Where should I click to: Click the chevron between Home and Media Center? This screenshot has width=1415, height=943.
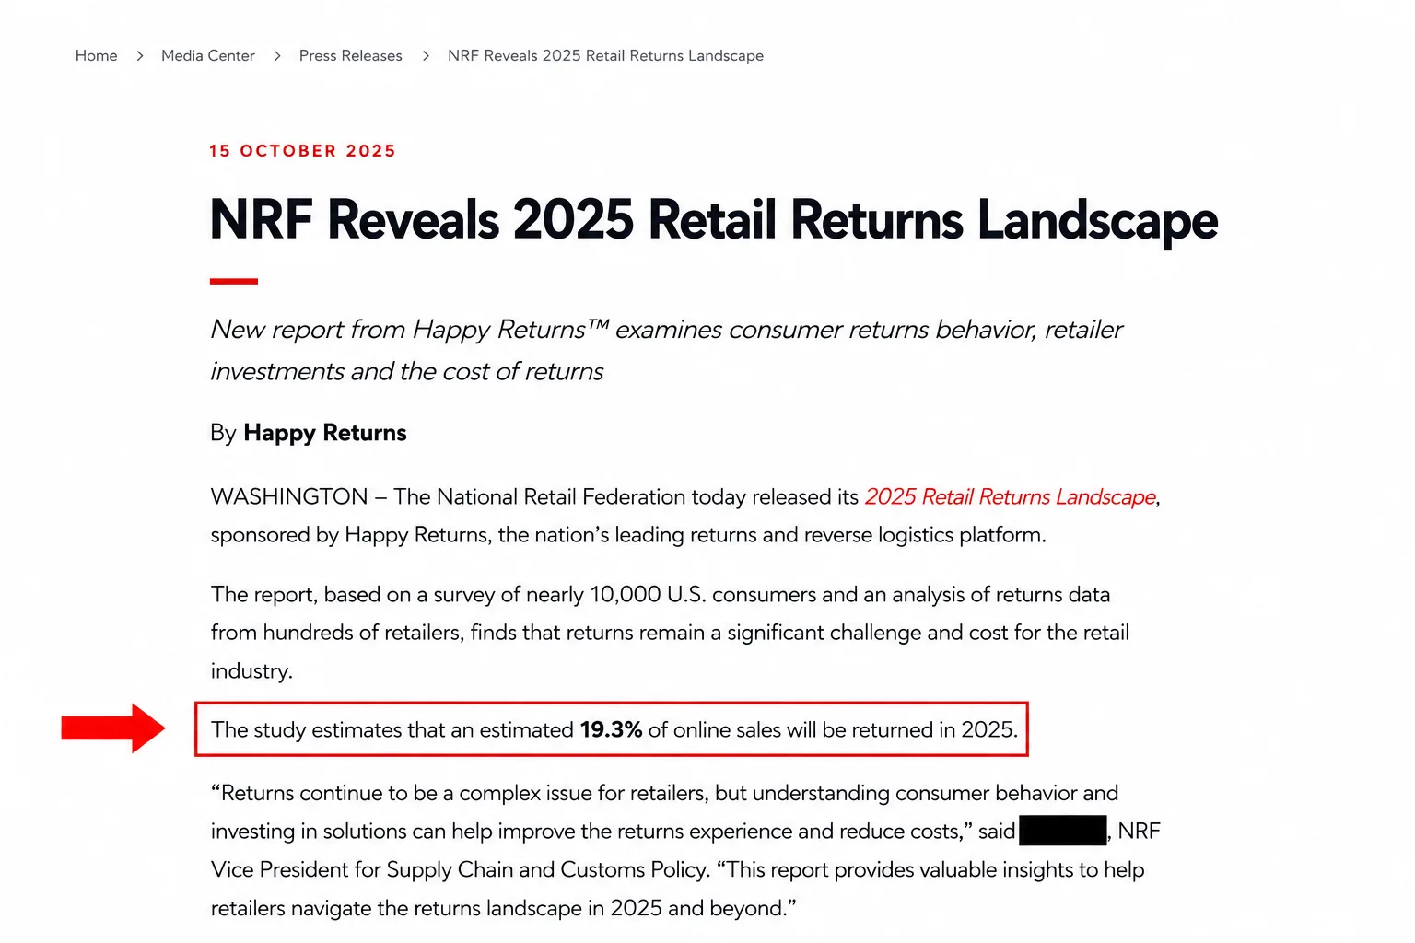pyautogui.click(x=140, y=56)
